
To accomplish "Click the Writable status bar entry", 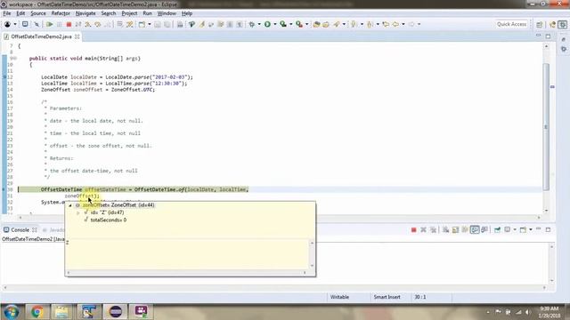I will tap(340, 297).
